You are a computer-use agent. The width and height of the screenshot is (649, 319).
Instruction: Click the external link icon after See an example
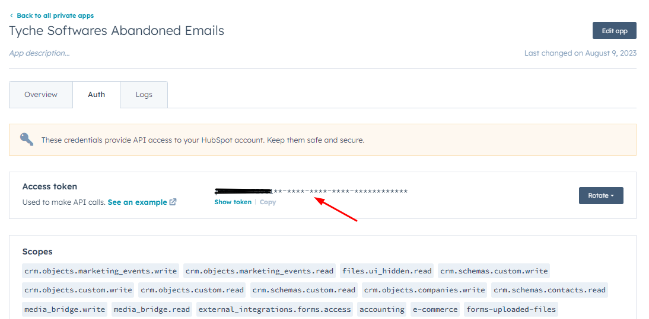coord(173,202)
